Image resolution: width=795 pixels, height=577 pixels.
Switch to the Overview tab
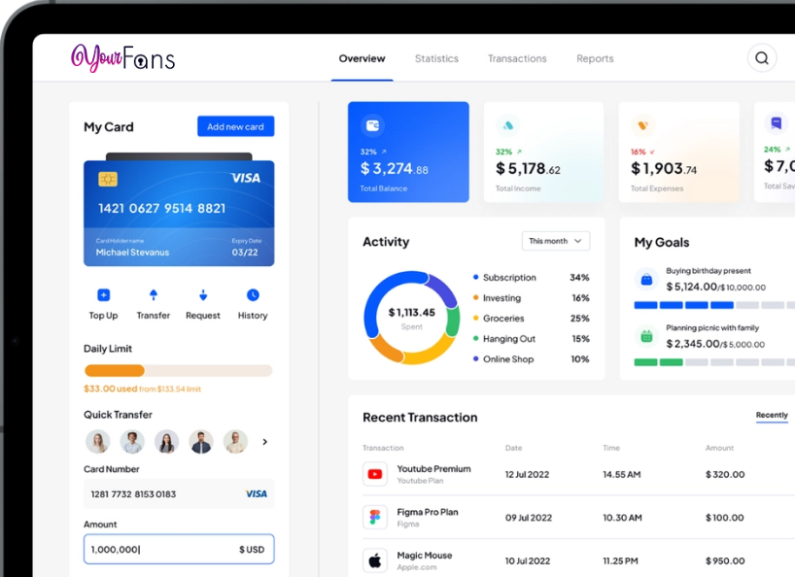[x=362, y=58]
